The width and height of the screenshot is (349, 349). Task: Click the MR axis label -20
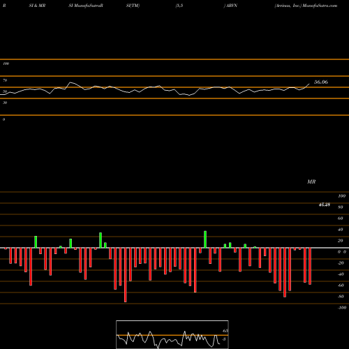coord(341,263)
